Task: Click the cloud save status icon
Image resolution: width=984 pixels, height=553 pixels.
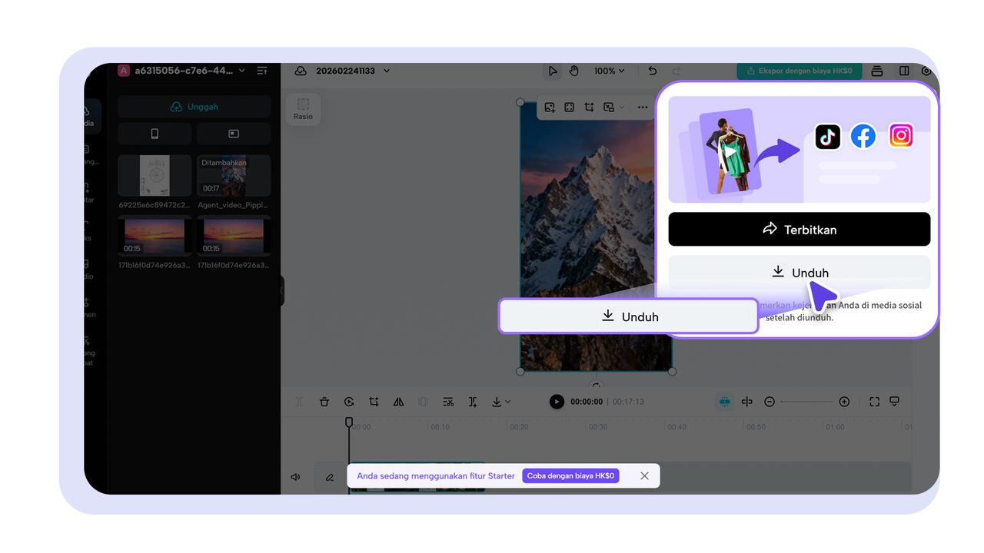Action: 301,71
